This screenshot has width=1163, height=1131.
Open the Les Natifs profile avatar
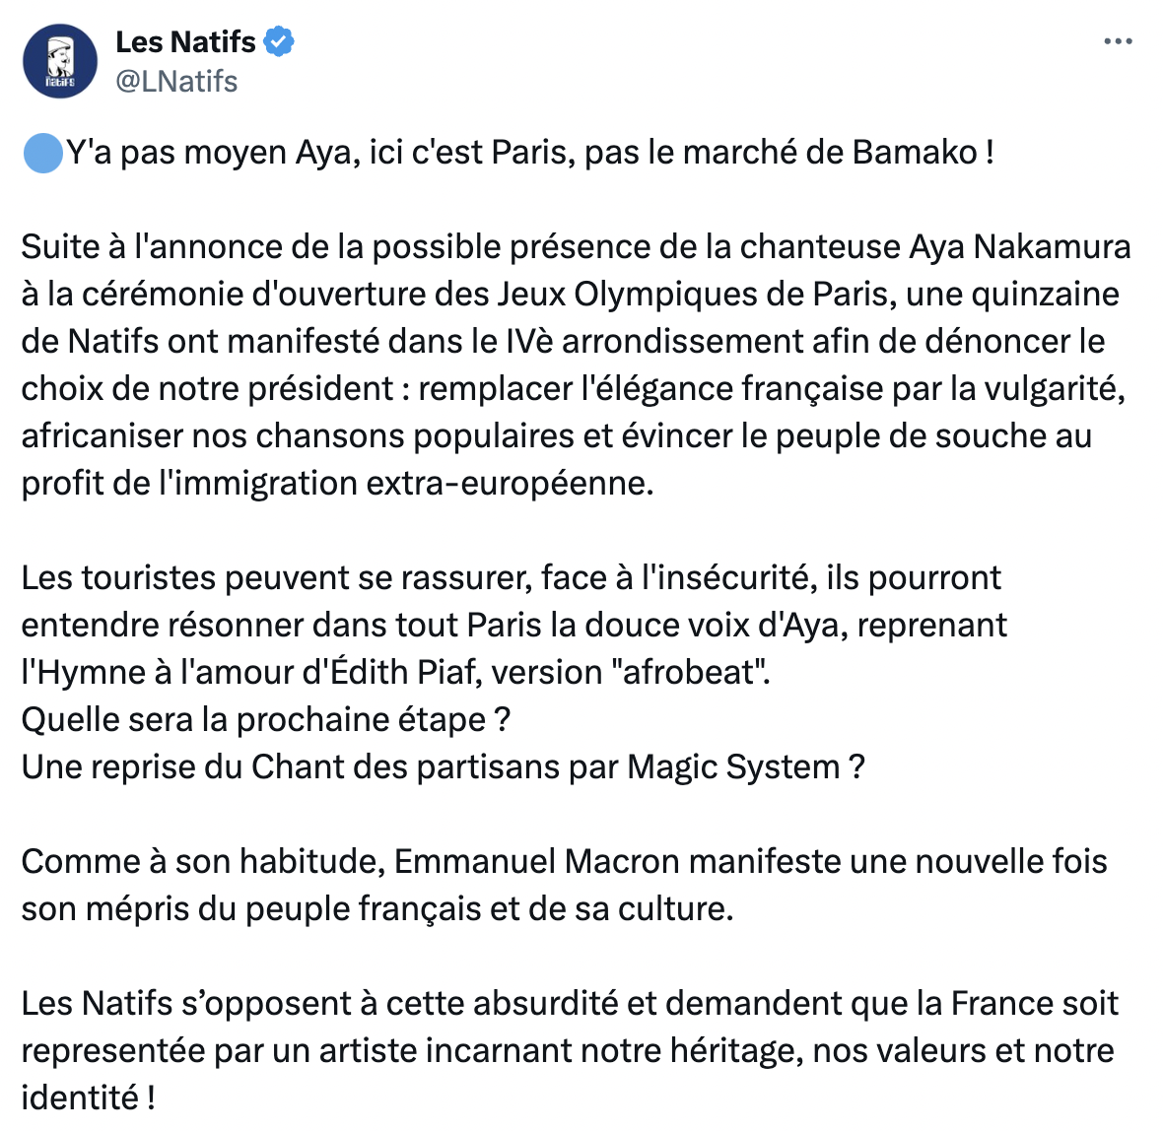tap(60, 61)
